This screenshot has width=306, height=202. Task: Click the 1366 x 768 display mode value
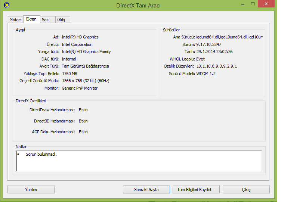86,81
